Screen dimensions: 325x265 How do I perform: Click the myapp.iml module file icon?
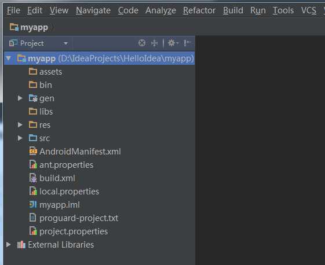[33, 204]
